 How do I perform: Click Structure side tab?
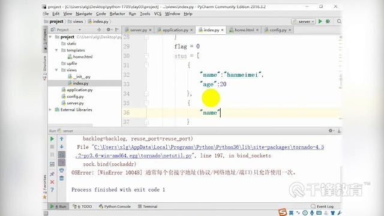pos(45,68)
